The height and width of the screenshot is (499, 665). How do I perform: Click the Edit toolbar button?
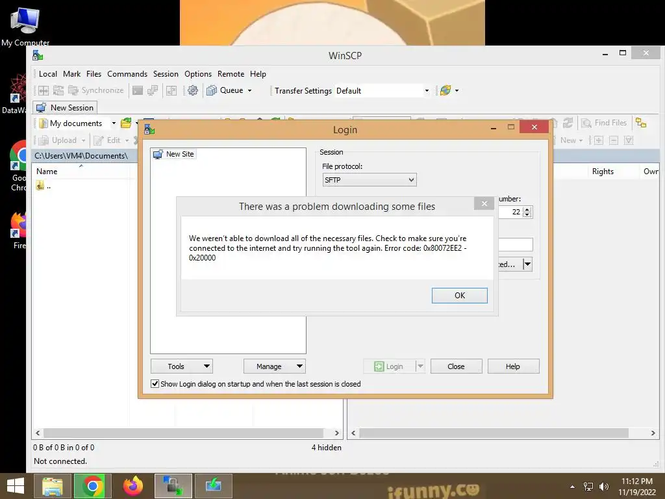point(110,140)
